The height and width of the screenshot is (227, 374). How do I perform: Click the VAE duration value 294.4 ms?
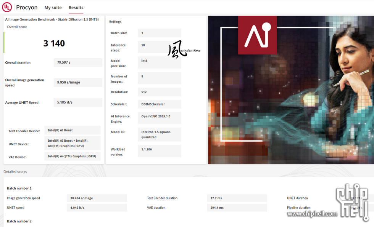[x=237, y=208]
